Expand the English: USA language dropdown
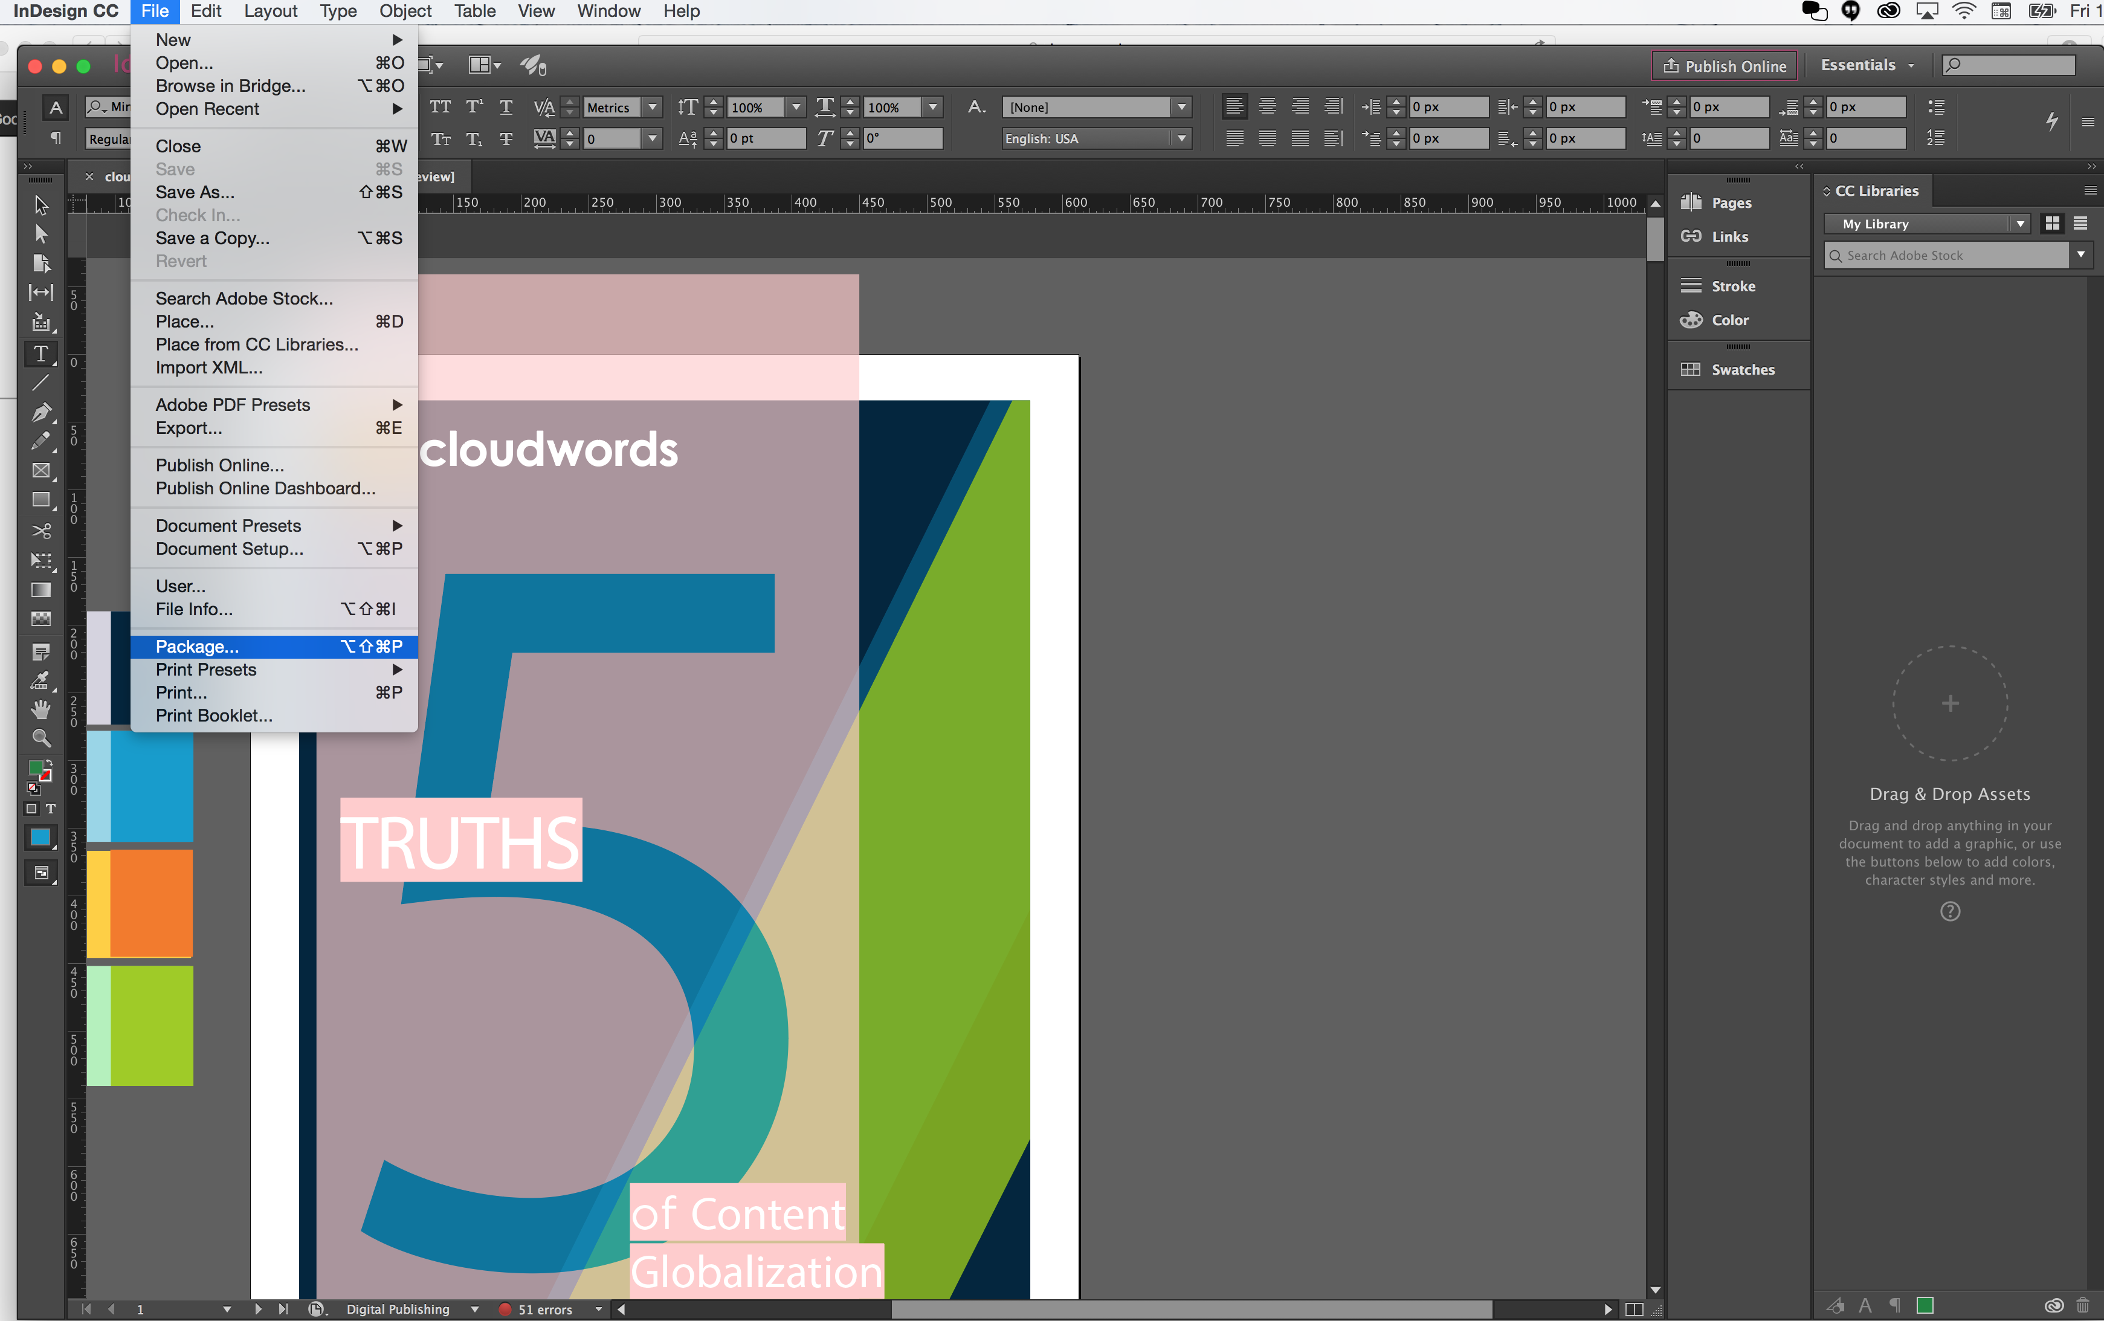This screenshot has height=1321, width=2104. [x=1182, y=138]
